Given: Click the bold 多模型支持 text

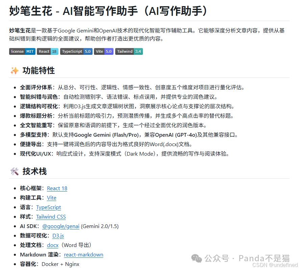Looking at the screenshot, I should (x=33, y=135).
